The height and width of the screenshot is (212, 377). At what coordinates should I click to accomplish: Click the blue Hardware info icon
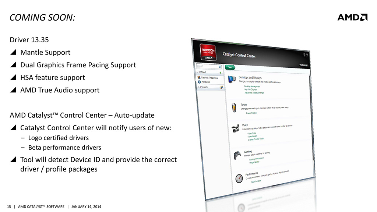coord(199,82)
